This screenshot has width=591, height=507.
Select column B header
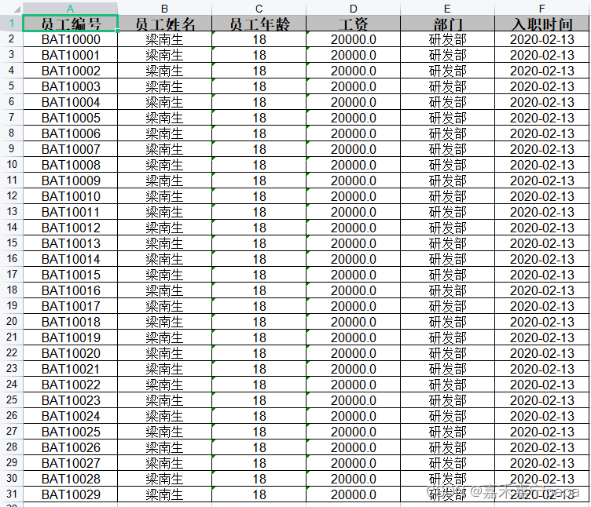click(164, 9)
